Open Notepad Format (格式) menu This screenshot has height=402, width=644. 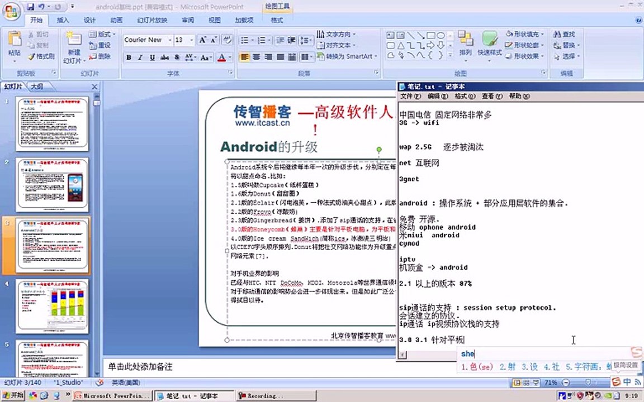(x=465, y=96)
